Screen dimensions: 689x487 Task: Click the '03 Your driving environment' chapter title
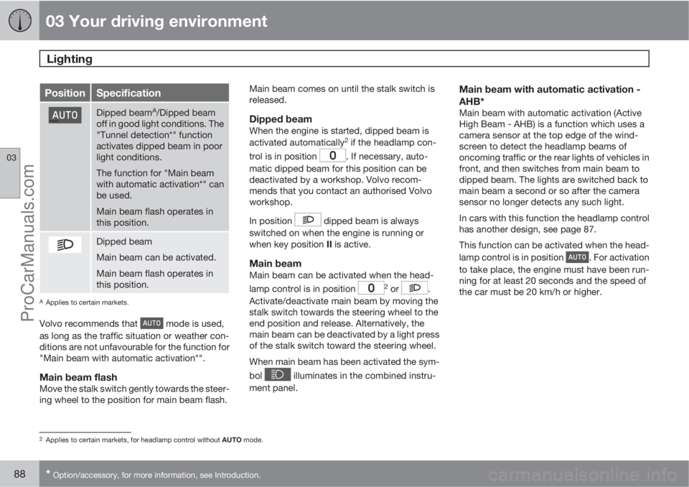point(156,21)
